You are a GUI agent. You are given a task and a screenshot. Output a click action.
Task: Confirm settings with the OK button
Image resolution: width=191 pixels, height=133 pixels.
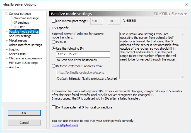pos(24,113)
